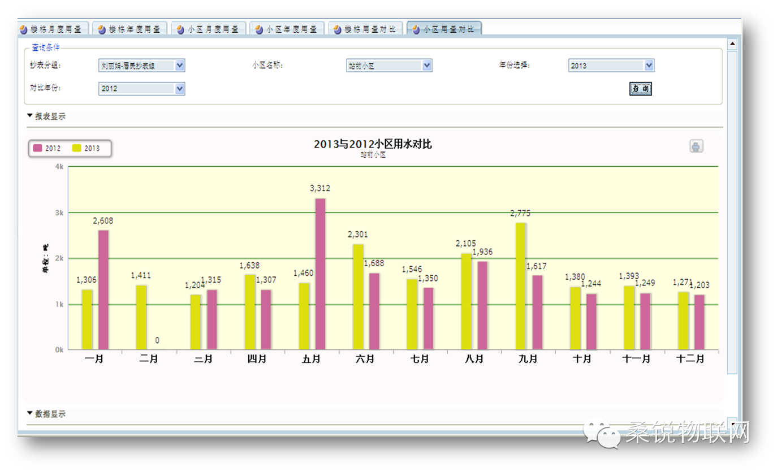Click the scrollbar up arrow
Viewport: 777px width, 472px height.
[x=732, y=44]
